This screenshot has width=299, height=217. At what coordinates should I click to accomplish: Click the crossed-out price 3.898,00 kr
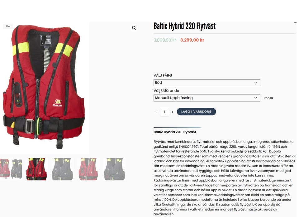[165, 40]
